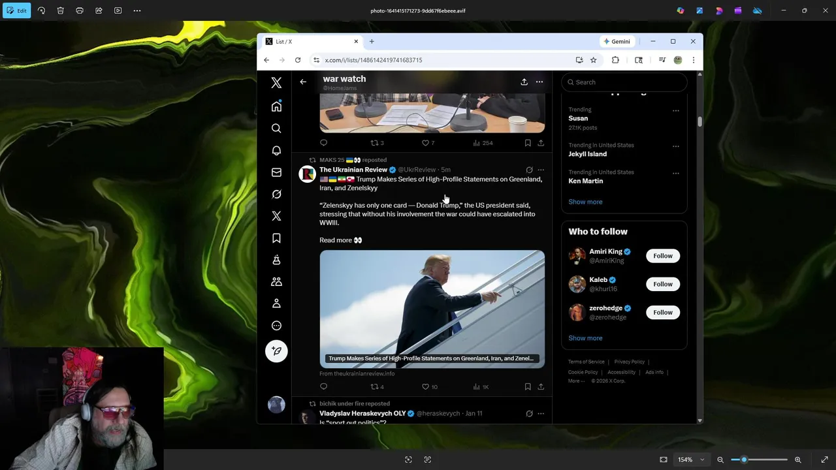Open Chrome three-dot menu

(693, 60)
